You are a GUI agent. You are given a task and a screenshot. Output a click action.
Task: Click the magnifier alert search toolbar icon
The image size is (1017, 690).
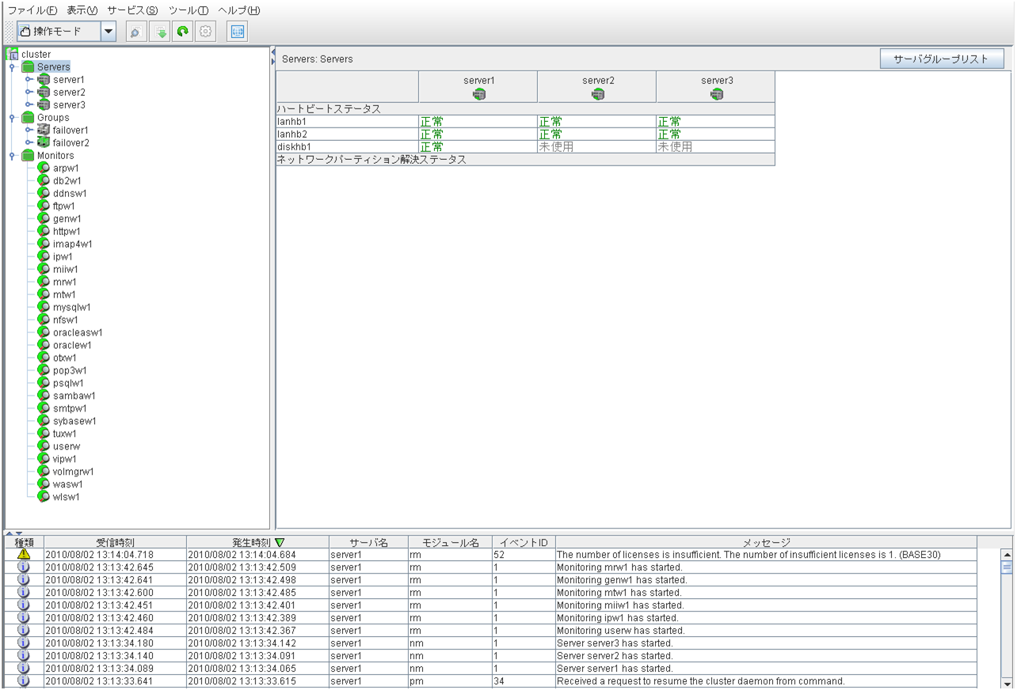tap(135, 32)
